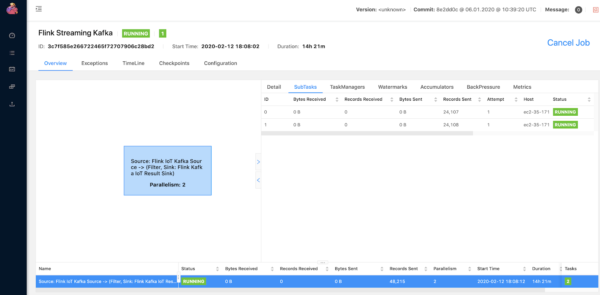This screenshot has height=295, width=600.
Task: Click the panel resize ellipsis handle
Action: click(322, 262)
